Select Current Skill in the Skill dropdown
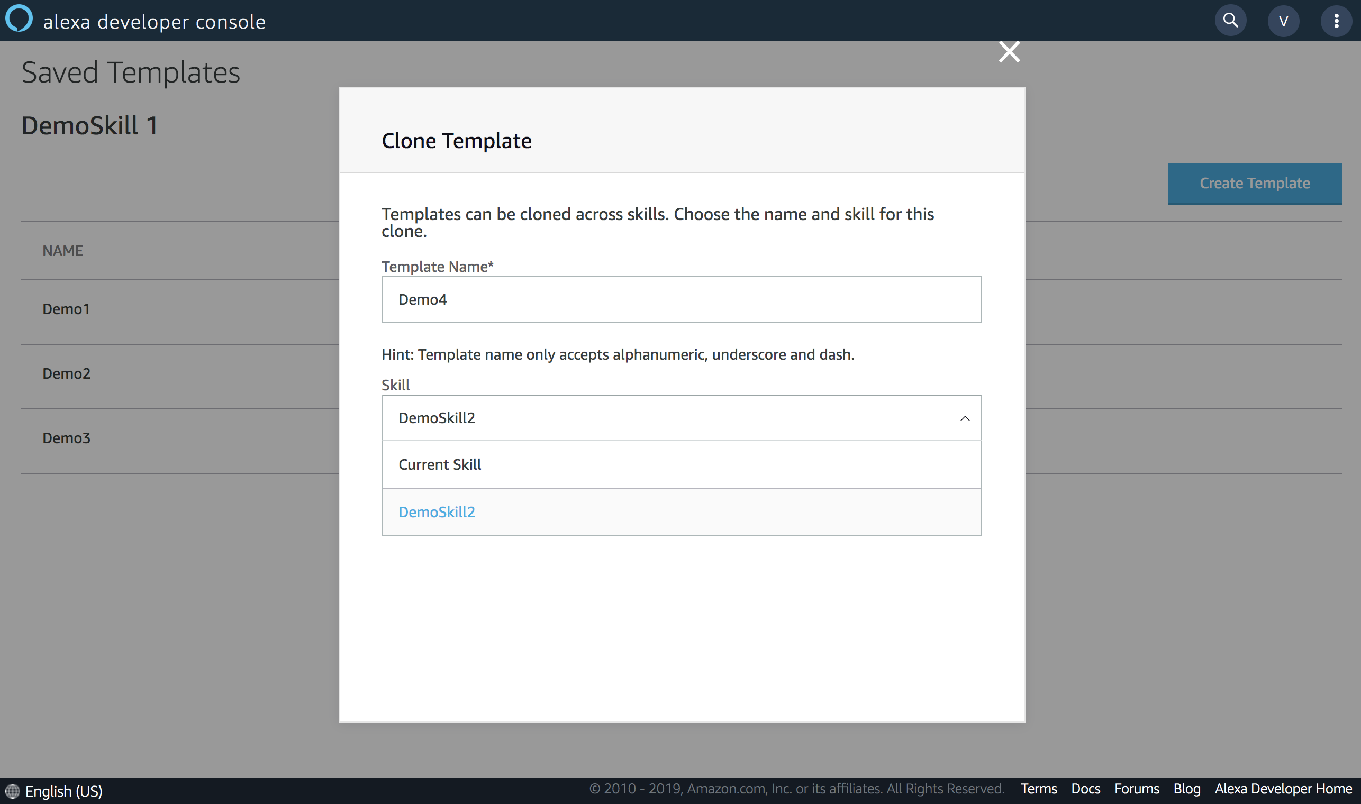Screen dimensions: 1361x804 [440, 464]
